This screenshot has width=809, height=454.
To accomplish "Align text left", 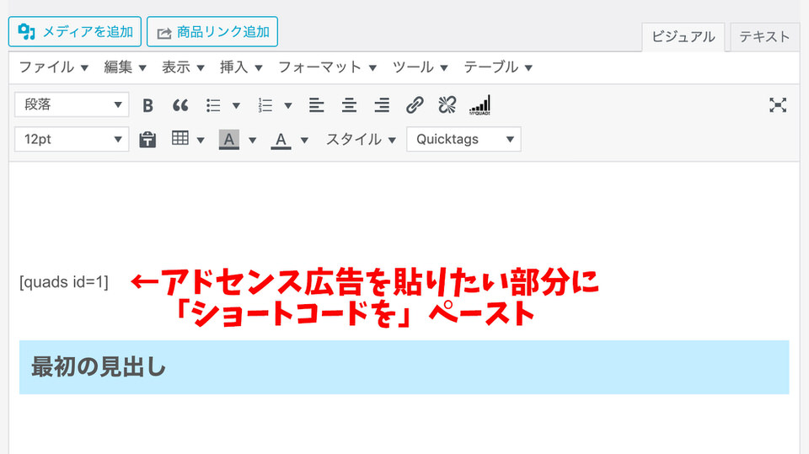I will (x=316, y=105).
